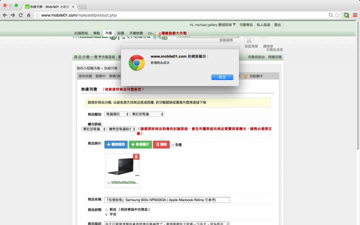Reload the page with refresh icon
Image resolution: width=360 pixels, height=225 pixels.
pos(20,15)
